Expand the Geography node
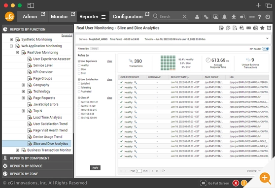Screen dimensions: 275x188 [23, 85]
